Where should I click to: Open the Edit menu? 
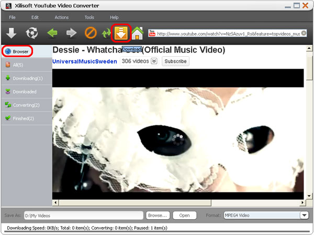click(35, 17)
